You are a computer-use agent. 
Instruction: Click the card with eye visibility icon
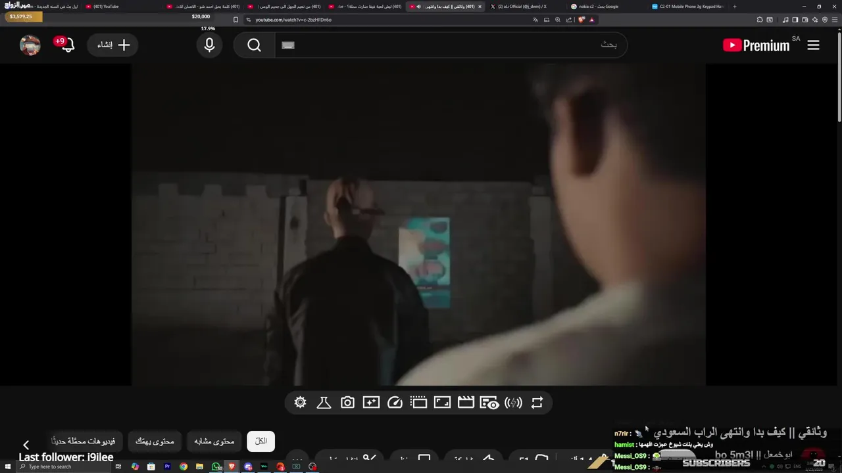pos(489,403)
